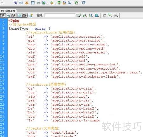Screen dimensions: 143x137
Task: Click the Date insert icon
Action: click(59, 3)
